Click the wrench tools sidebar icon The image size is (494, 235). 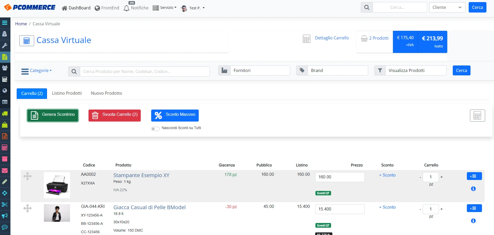point(5,45)
